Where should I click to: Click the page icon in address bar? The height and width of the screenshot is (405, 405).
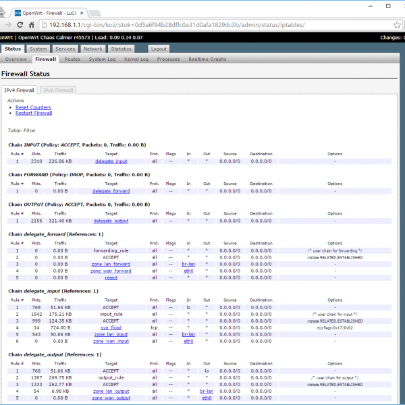coord(43,24)
